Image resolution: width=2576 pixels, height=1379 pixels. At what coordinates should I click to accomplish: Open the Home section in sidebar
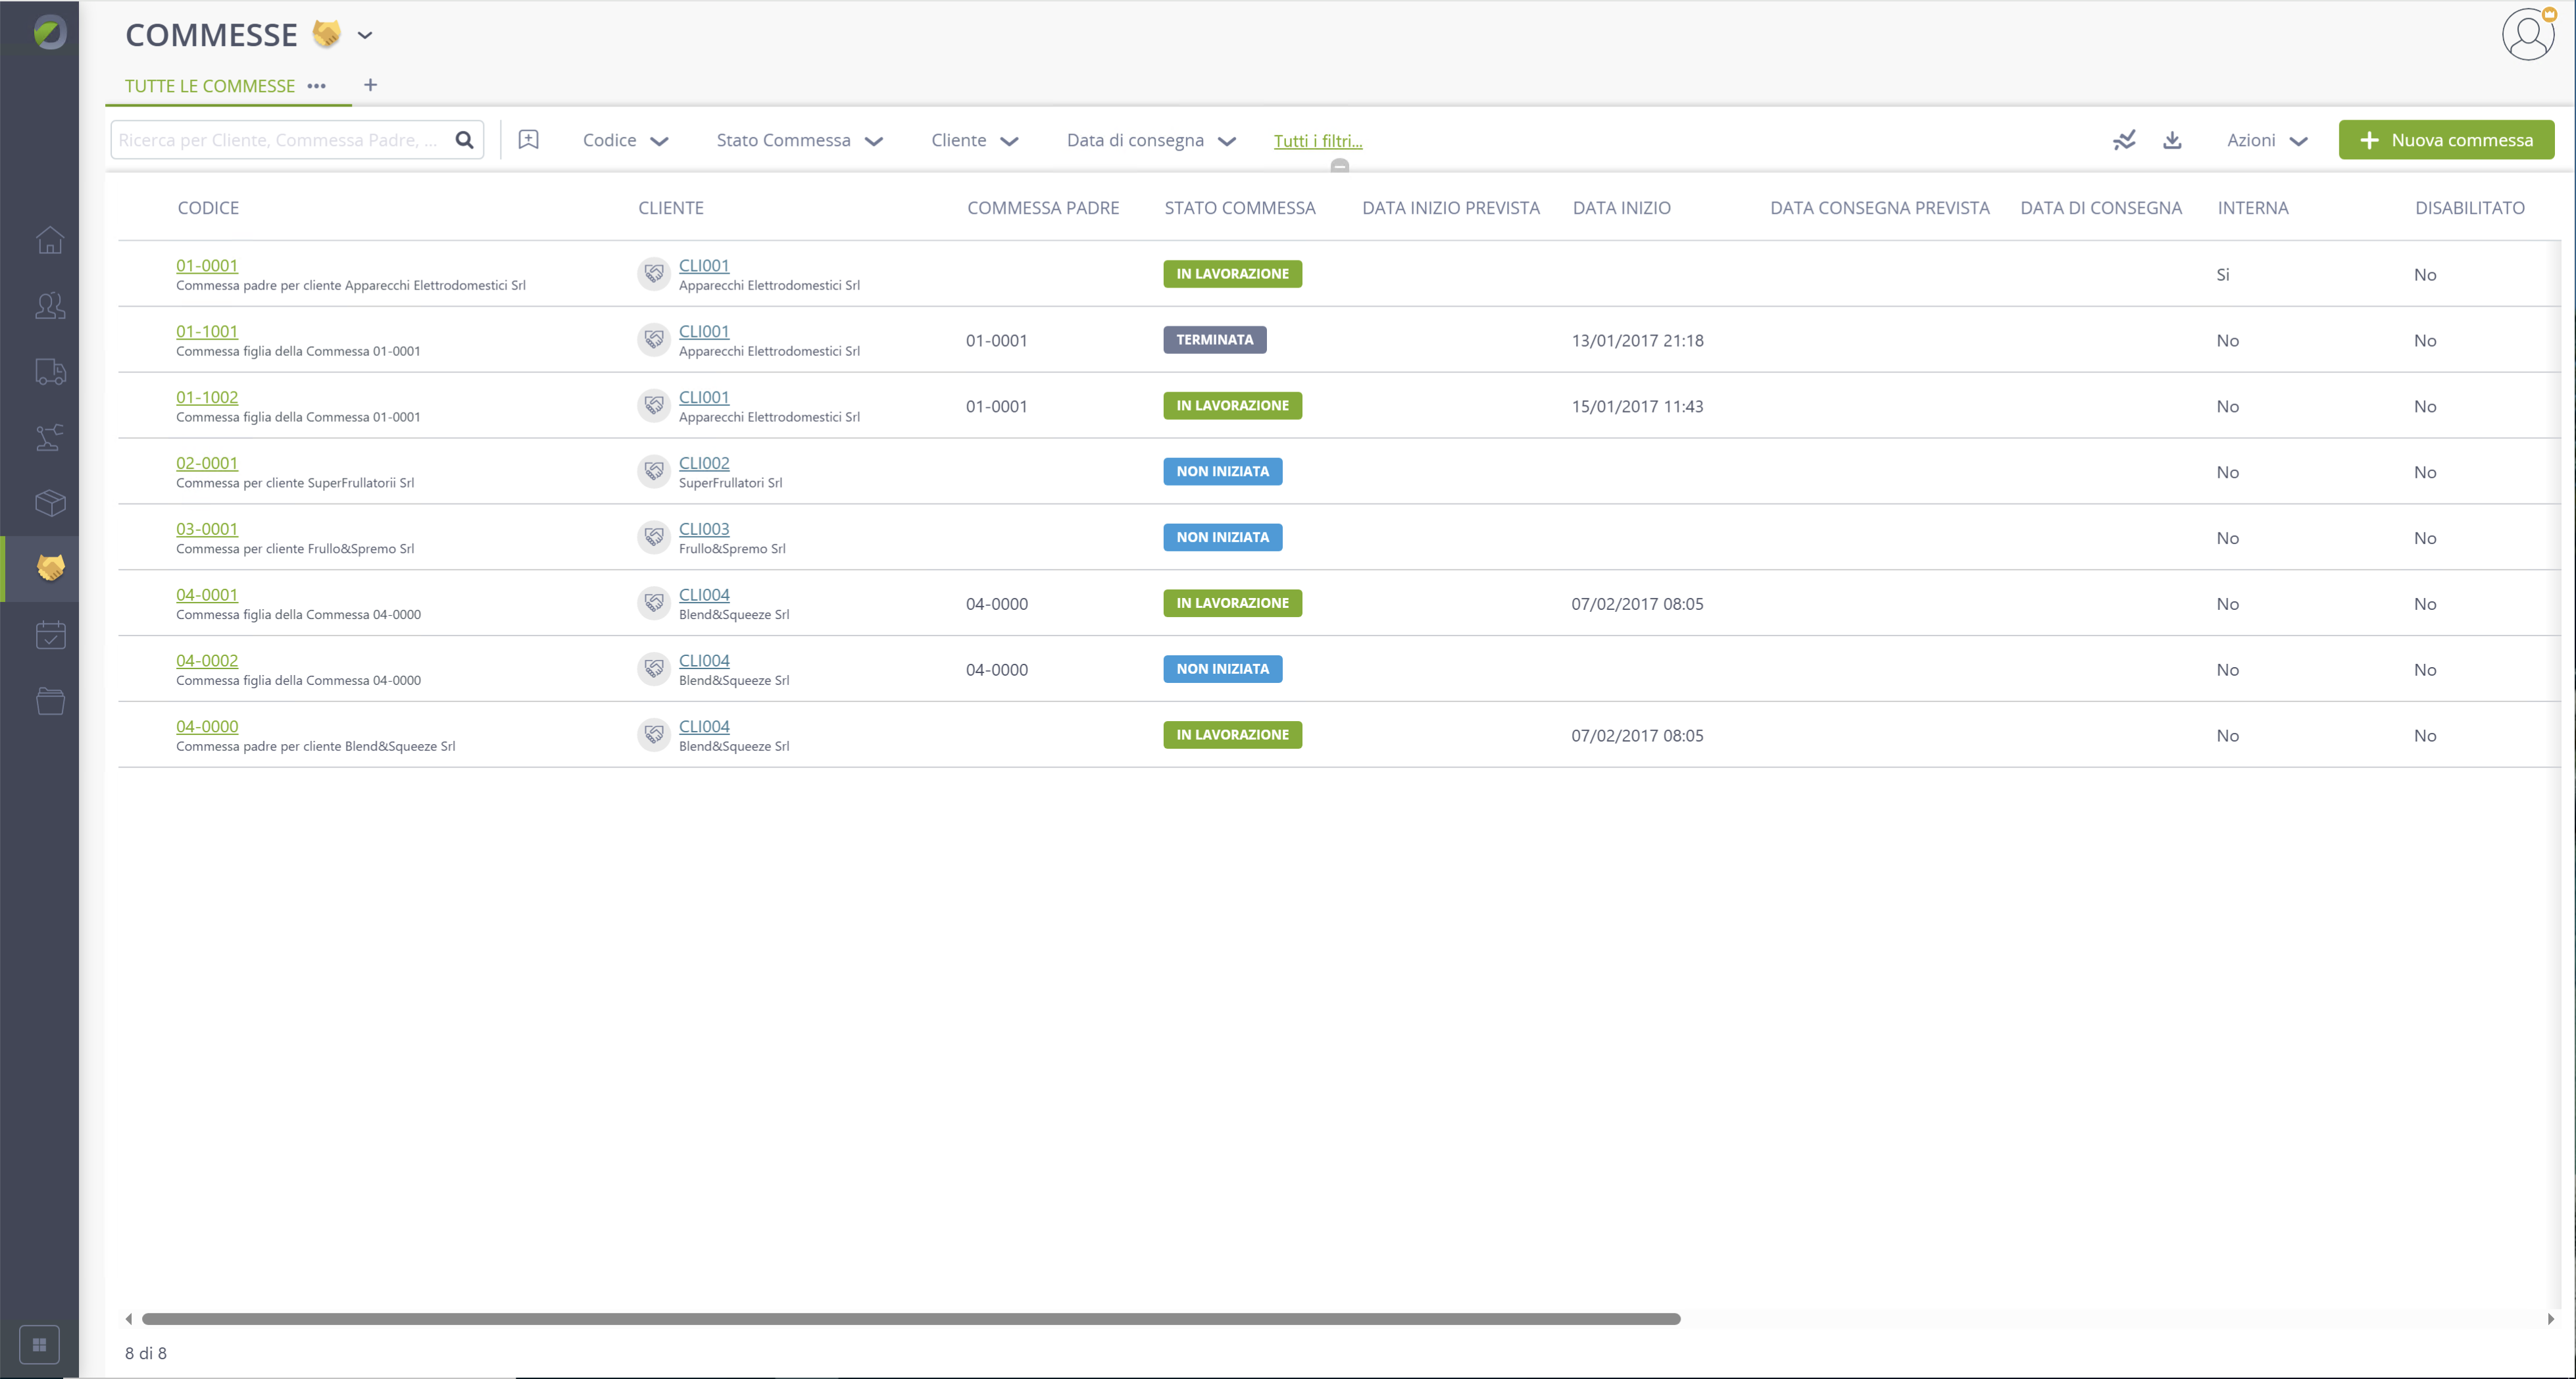click(50, 240)
